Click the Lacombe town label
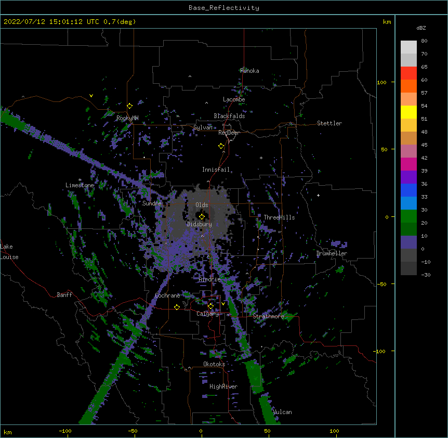Viewport: 448px width, 438px height. pos(234,99)
